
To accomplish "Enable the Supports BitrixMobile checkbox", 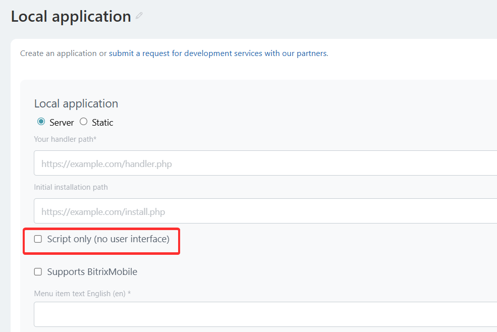I will [38, 271].
